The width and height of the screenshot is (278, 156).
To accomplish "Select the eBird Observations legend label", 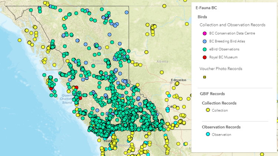I will pos(224,49).
